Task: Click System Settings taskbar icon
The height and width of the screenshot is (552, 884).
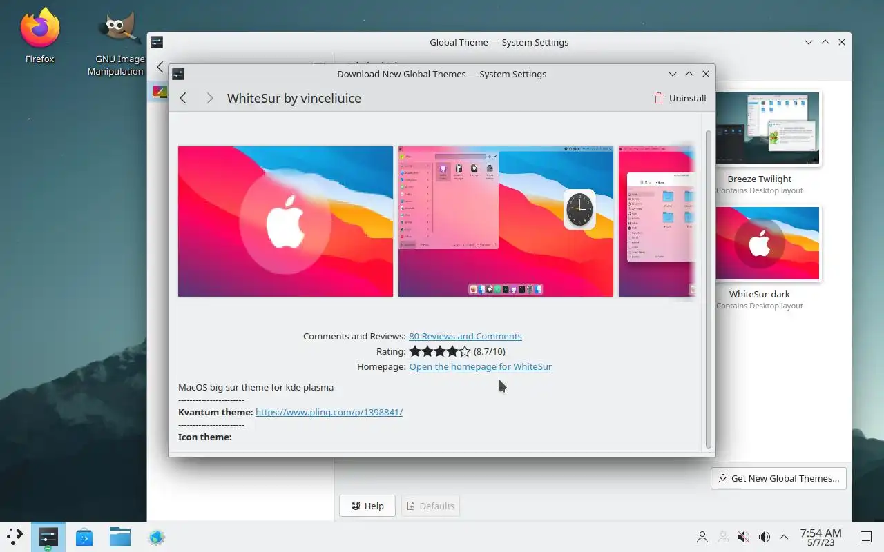Action: pyautogui.click(x=48, y=537)
